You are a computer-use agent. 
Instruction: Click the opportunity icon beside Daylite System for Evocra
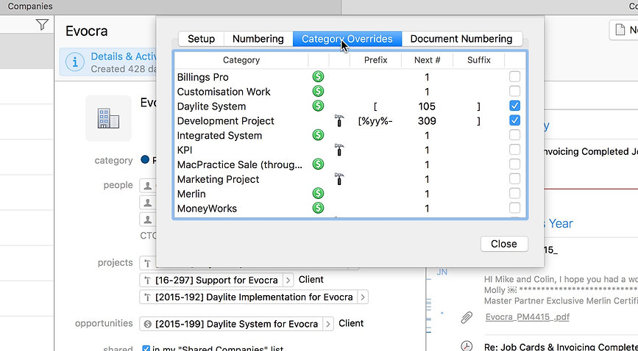click(x=148, y=324)
